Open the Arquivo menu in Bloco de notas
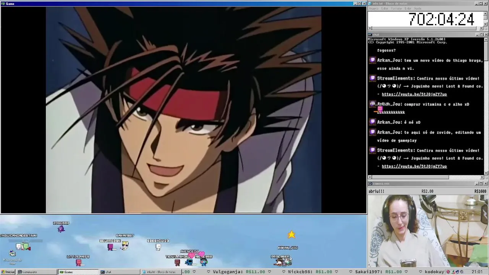The image size is (489, 275). pyautogui.click(x=373, y=8)
